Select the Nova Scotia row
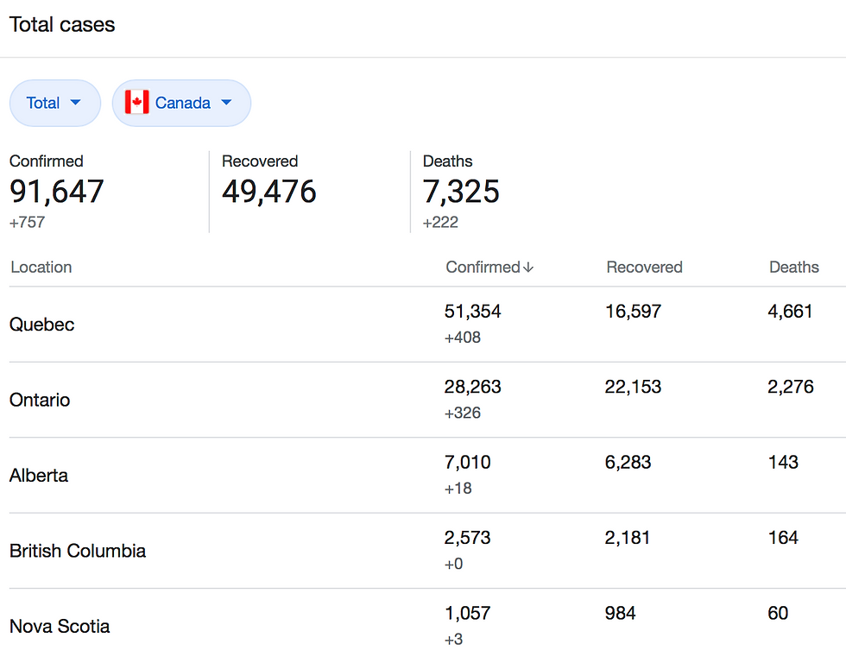 (60, 627)
